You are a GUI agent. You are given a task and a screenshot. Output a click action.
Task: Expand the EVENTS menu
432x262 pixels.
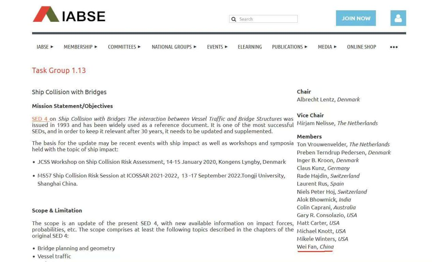click(217, 47)
